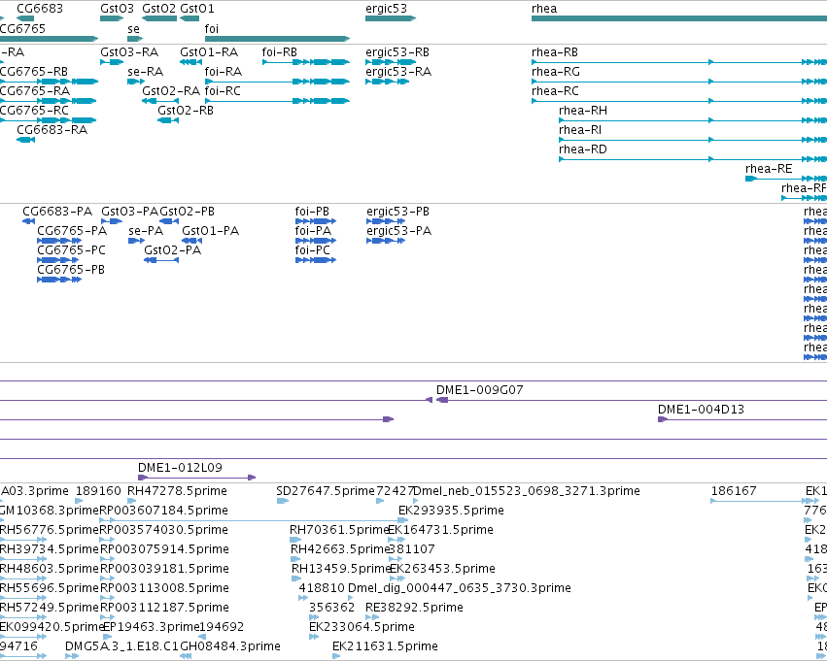Click transcript GstO2-RA
The height and width of the screenshot is (661, 827).
(x=160, y=101)
